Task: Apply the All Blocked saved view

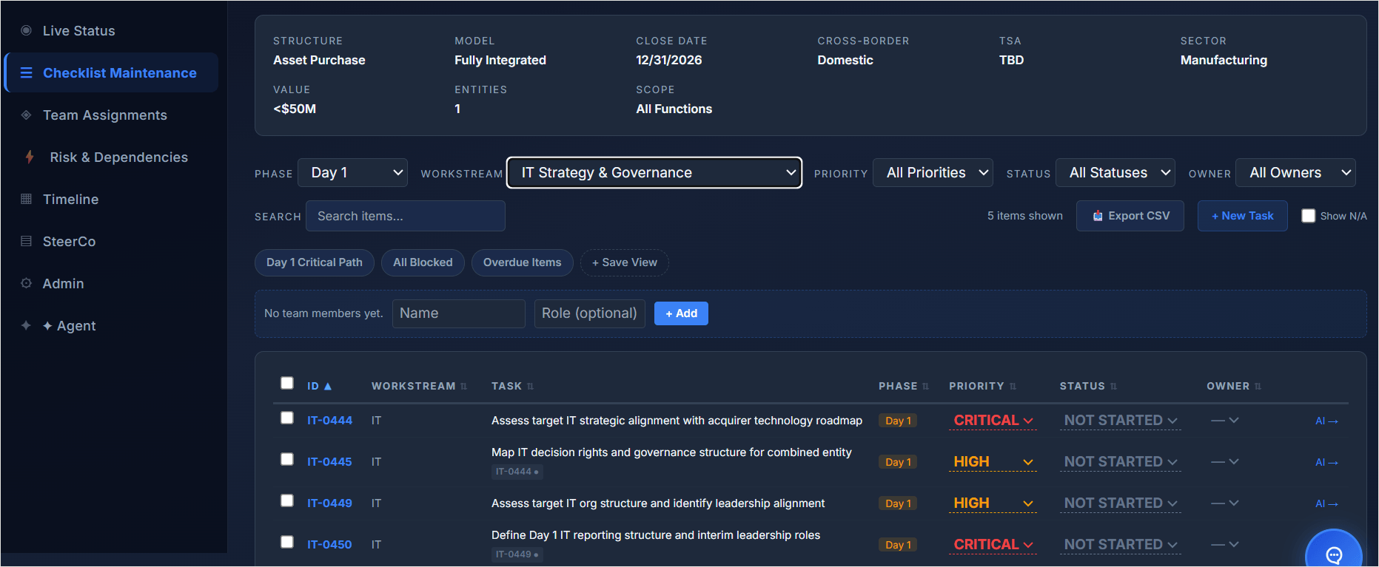Action: coord(423,262)
